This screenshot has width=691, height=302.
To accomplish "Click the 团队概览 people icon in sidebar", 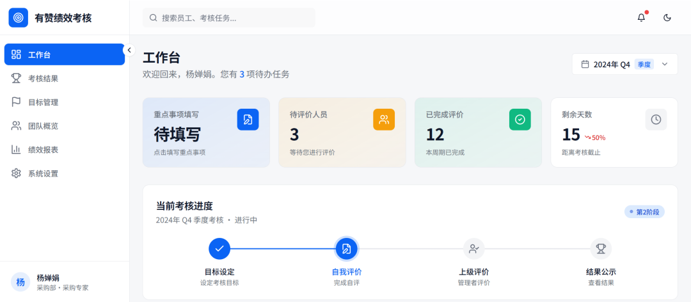I will 16,126.
